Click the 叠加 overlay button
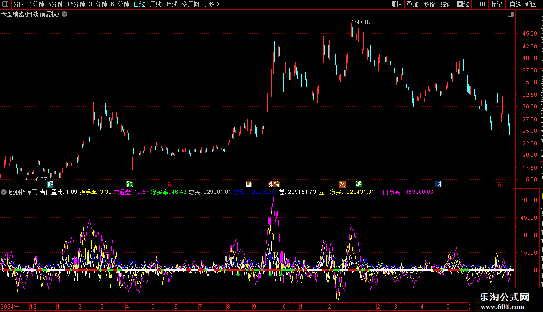The image size is (543, 312). [x=413, y=4]
